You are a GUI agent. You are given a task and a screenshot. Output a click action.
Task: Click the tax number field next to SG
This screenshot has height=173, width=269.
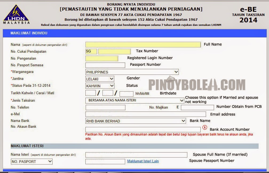pyautogui.click(x=114, y=51)
